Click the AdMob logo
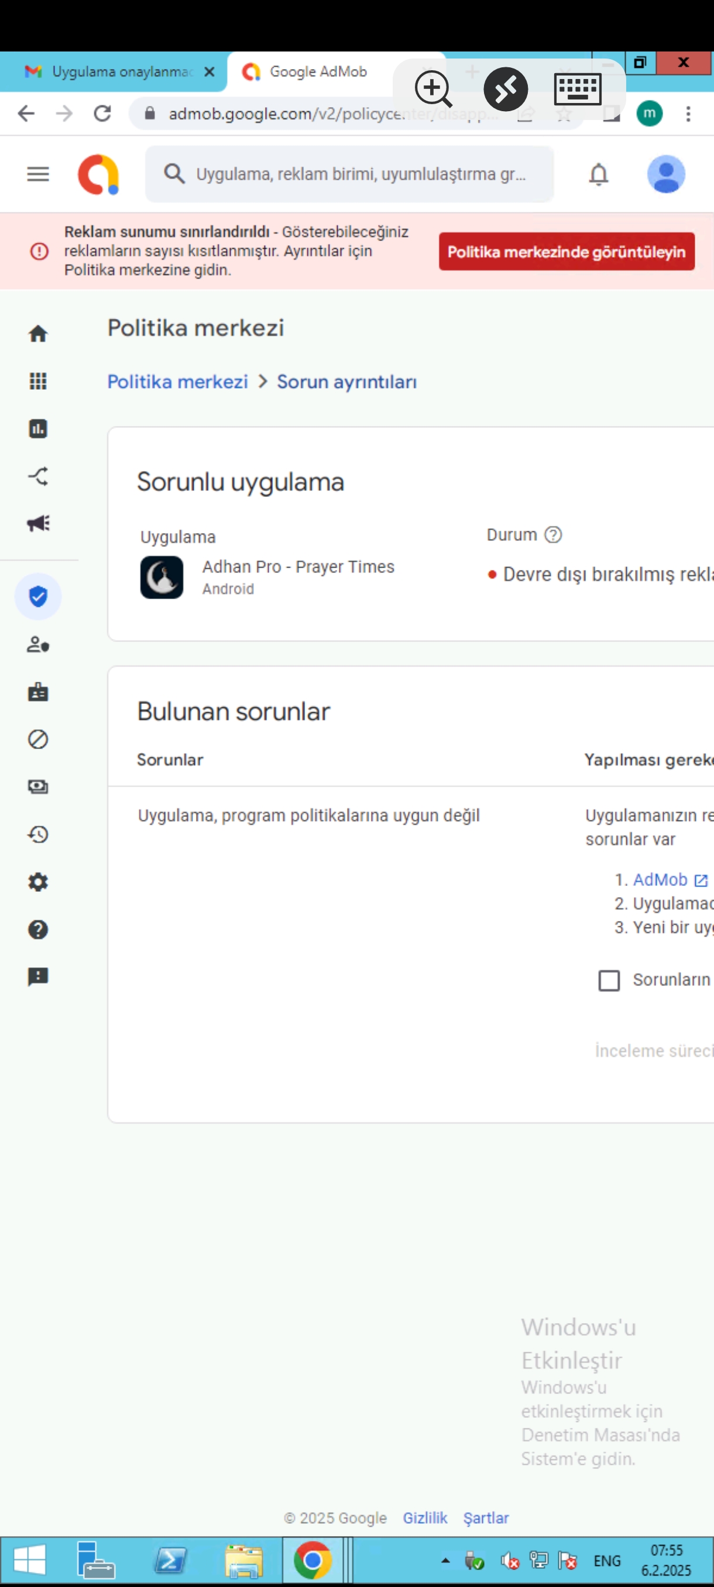The height and width of the screenshot is (1587, 714). (98, 174)
